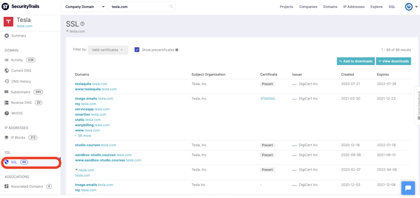Click the 2021-12-23 expiry date

tap(387, 98)
